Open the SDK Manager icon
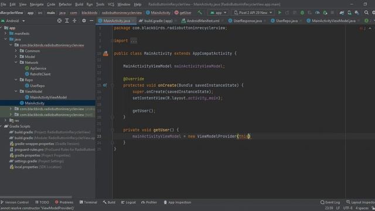Image resolution: width=375 pixels, height=211 pixels. click(x=357, y=12)
